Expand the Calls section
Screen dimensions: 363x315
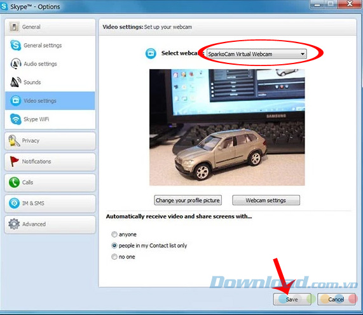50,182
